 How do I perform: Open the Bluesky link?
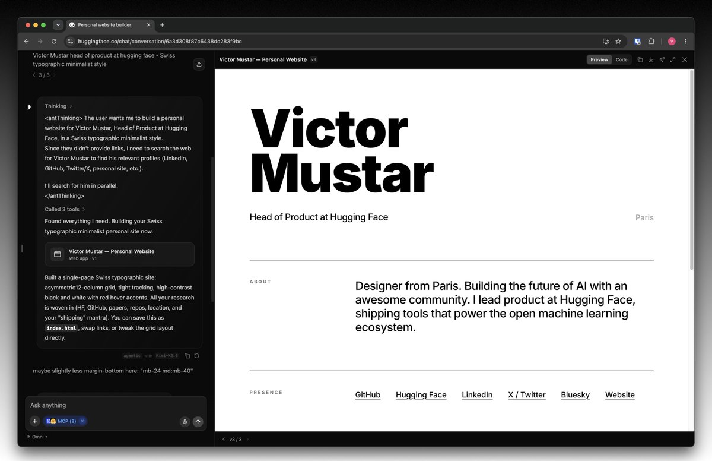576,395
